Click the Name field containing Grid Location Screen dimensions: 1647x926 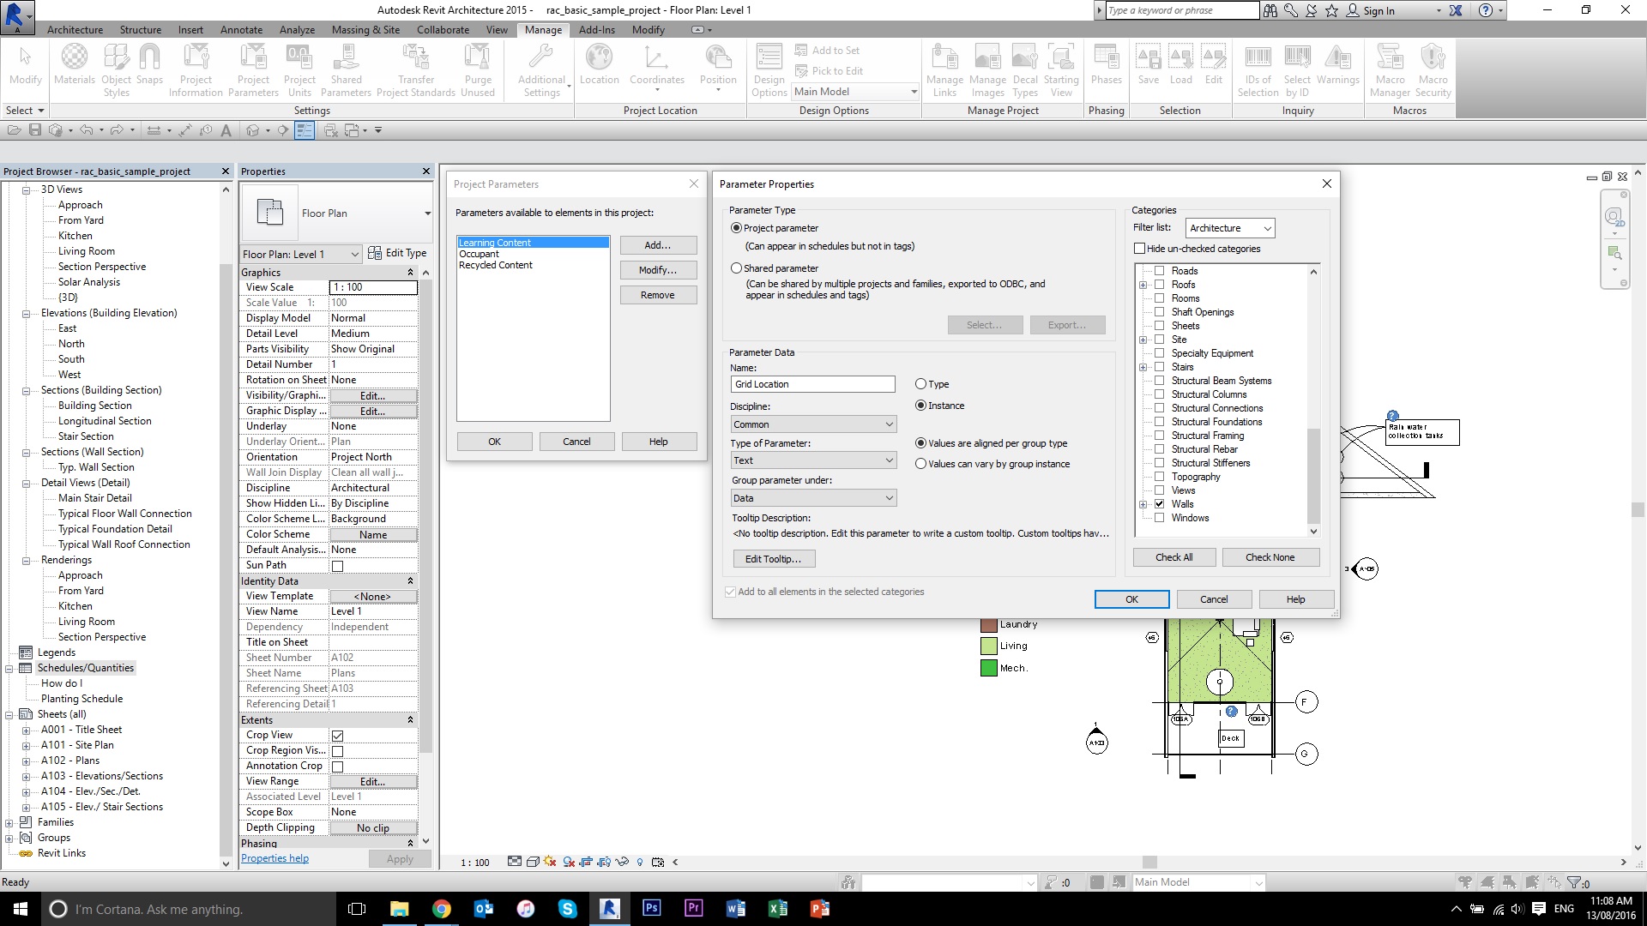[x=811, y=383]
